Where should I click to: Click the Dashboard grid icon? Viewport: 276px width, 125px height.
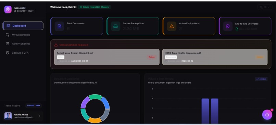8,26
